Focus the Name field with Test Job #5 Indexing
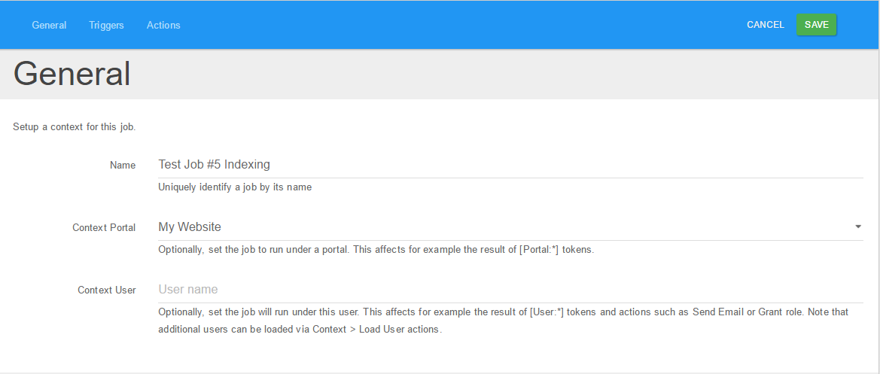The image size is (880, 374). point(510,165)
